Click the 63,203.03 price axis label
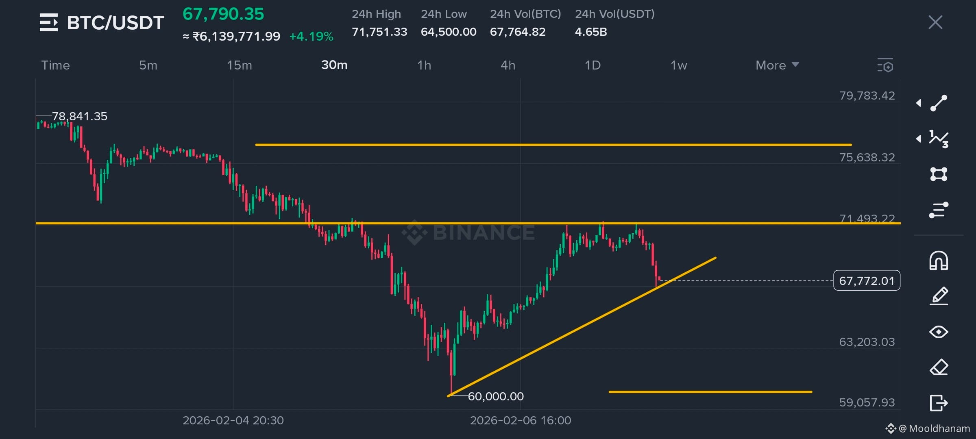Viewport: 976px width, 439px height. tap(867, 342)
